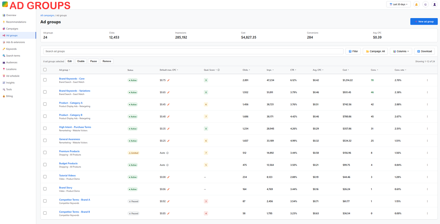Edit max CPC pencil for Product - Category A

click(x=168, y=104)
